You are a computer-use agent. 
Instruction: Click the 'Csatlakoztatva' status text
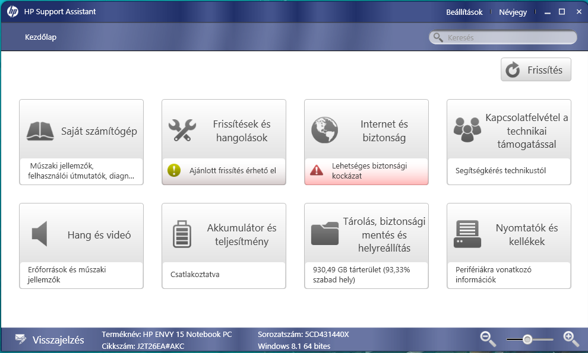[195, 274]
